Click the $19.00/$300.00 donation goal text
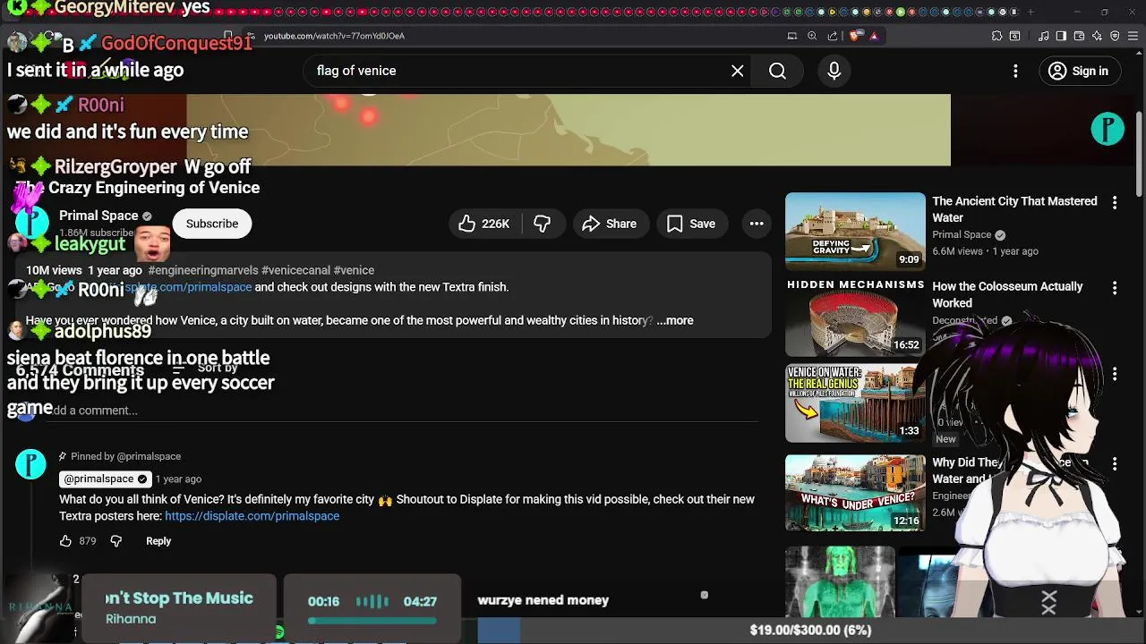The image size is (1146, 644). coord(810,630)
